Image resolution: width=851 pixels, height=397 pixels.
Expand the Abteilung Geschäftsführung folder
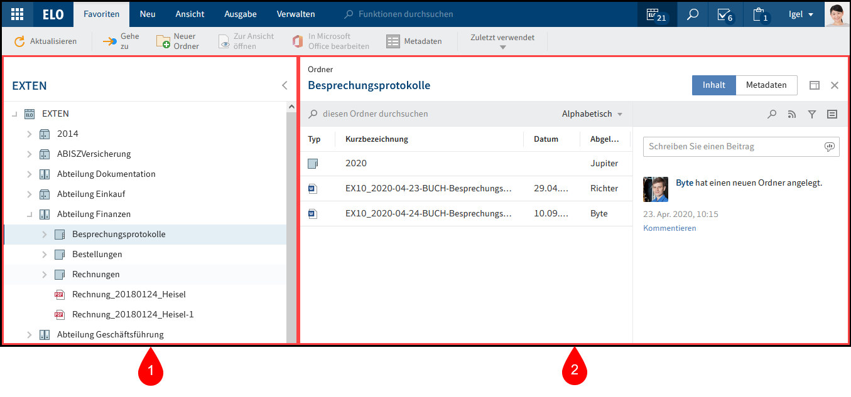pyautogui.click(x=30, y=334)
